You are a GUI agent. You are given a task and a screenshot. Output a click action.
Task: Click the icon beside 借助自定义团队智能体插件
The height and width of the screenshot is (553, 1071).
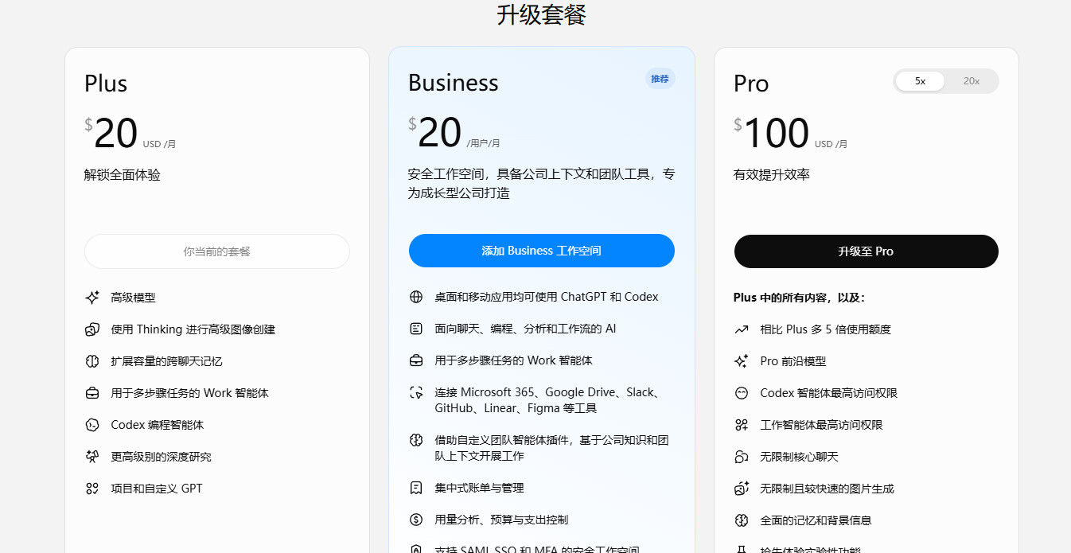click(x=416, y=440)
